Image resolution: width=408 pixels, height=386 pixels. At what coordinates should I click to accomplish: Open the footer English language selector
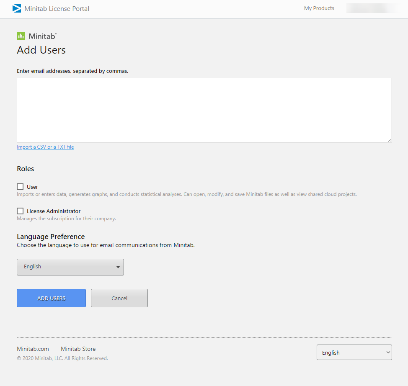tap(354, 353)
